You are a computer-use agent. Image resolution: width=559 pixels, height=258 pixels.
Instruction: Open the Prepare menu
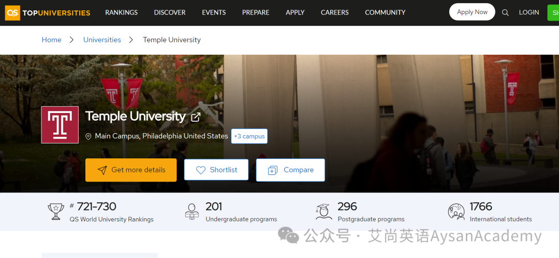(x=256, y=12)
